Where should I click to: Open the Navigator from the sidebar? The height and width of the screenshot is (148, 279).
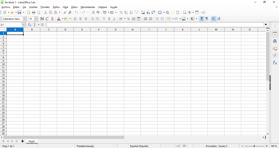[x=275, y=55]
